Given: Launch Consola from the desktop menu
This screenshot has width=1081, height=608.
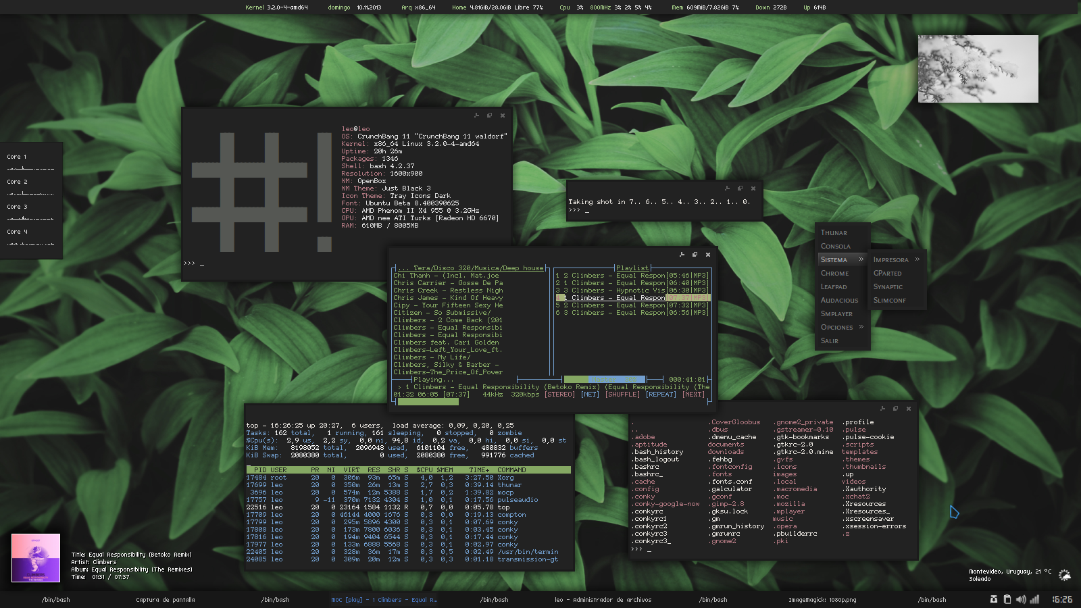Looking at the screenshot, I should click(836, 246).
